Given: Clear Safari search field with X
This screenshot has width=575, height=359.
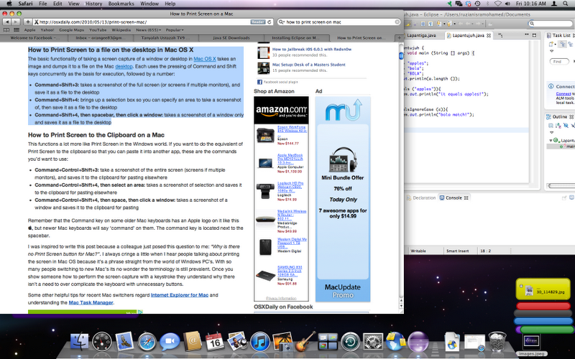Looking at the screenshot, I should click(x=397, y=22).
